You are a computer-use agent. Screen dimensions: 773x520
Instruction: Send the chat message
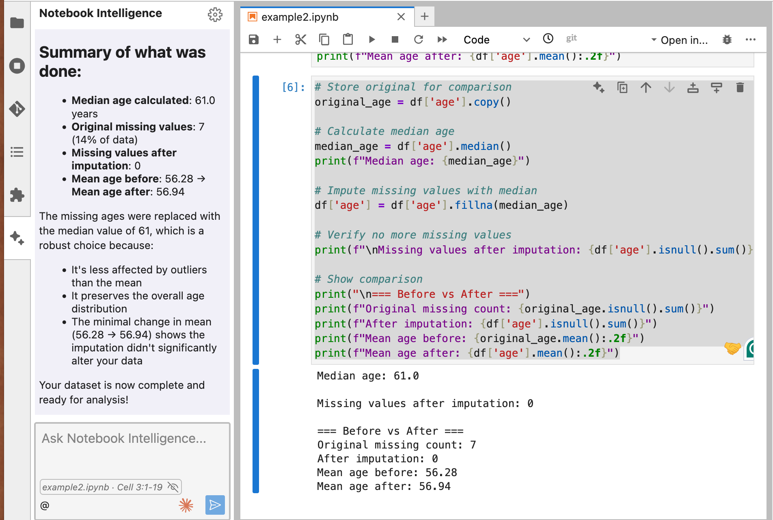pyautogui.click(x=215, y=505)
